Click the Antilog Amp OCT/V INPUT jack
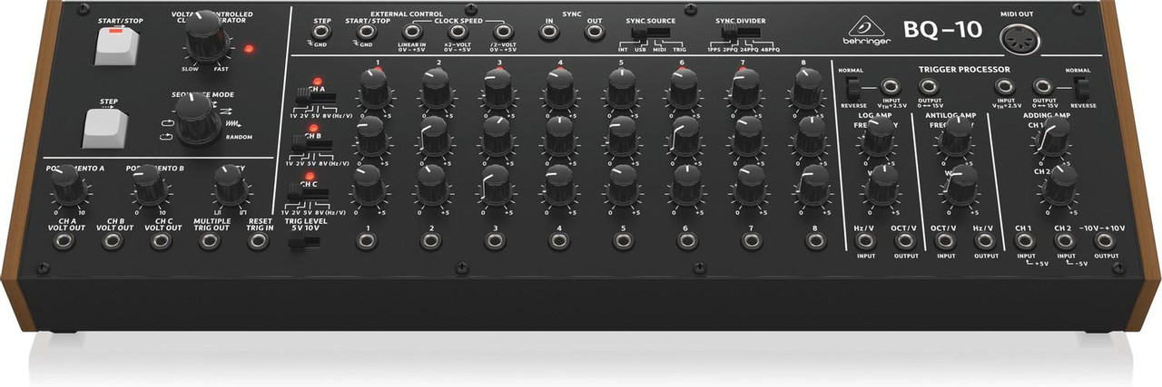 pos(945,241)
